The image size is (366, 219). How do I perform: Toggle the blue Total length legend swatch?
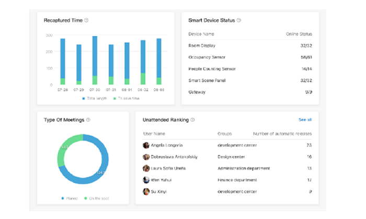(84, 99)
